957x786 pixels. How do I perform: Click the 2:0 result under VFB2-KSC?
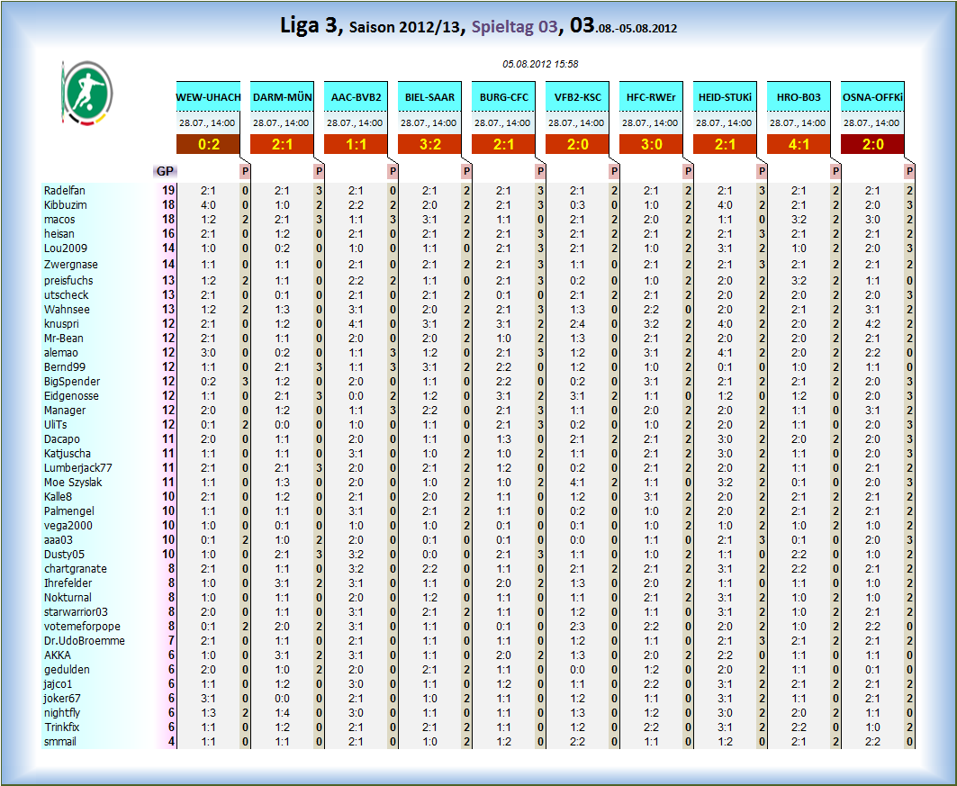click(x=578, y=145)
